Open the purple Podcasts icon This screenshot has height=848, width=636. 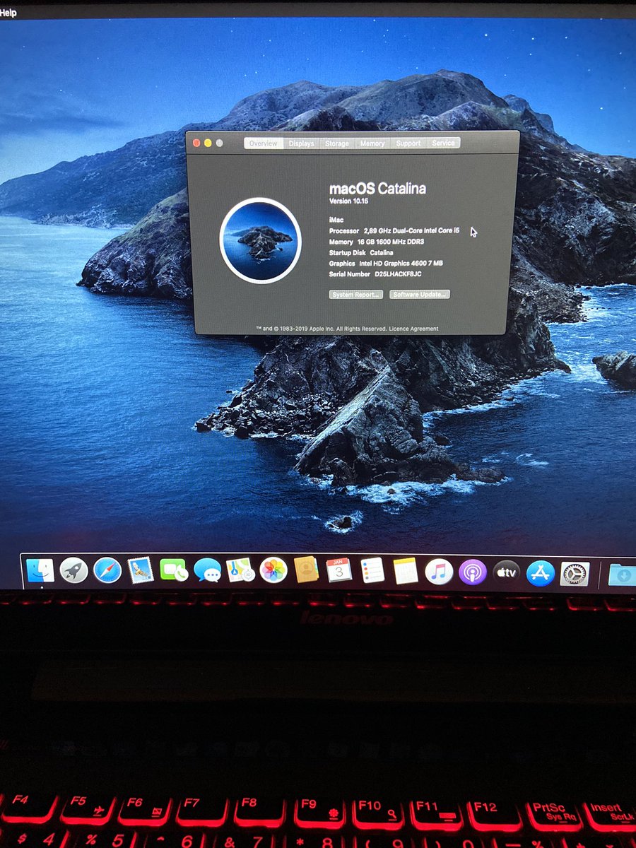(x=472, y=571)
